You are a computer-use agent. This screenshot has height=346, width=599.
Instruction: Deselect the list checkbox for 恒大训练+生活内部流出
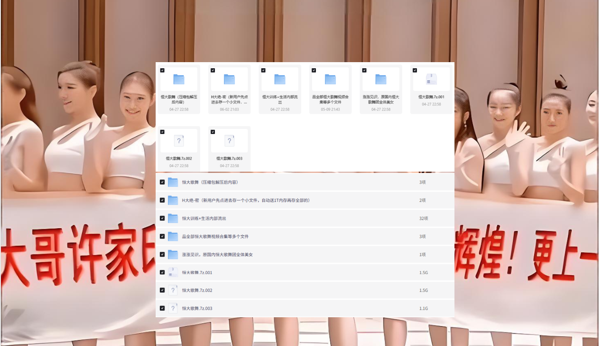[x=162, y=218]
